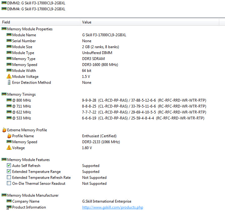Select the 9-9-9-28 timings value

(x=144, y=100)
